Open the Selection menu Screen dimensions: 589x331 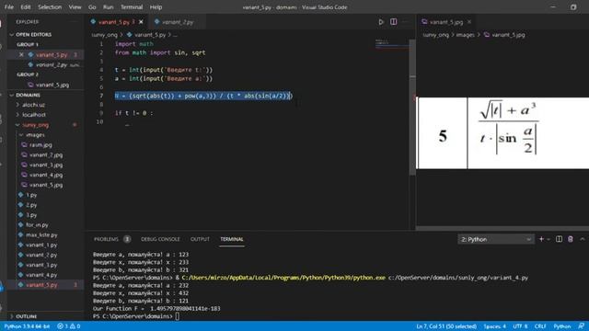50,7
